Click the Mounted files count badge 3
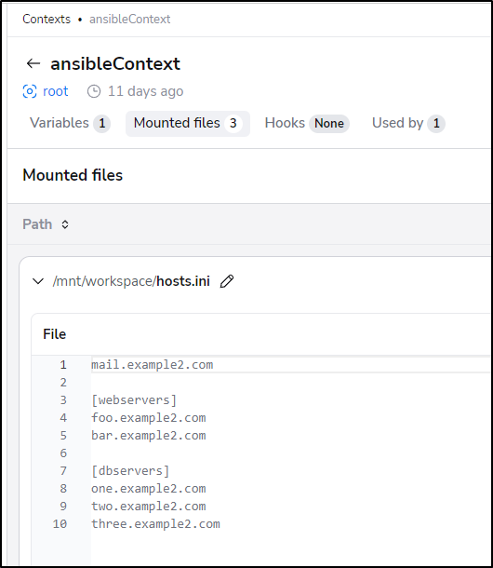 [233, 123]
